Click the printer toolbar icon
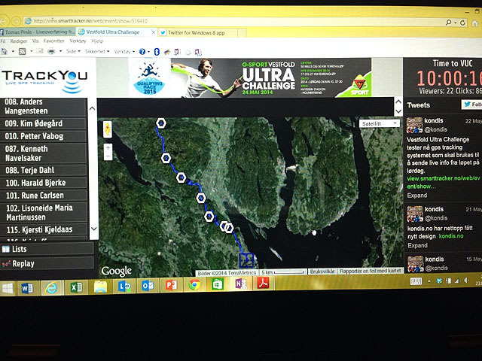 (51, 51)
